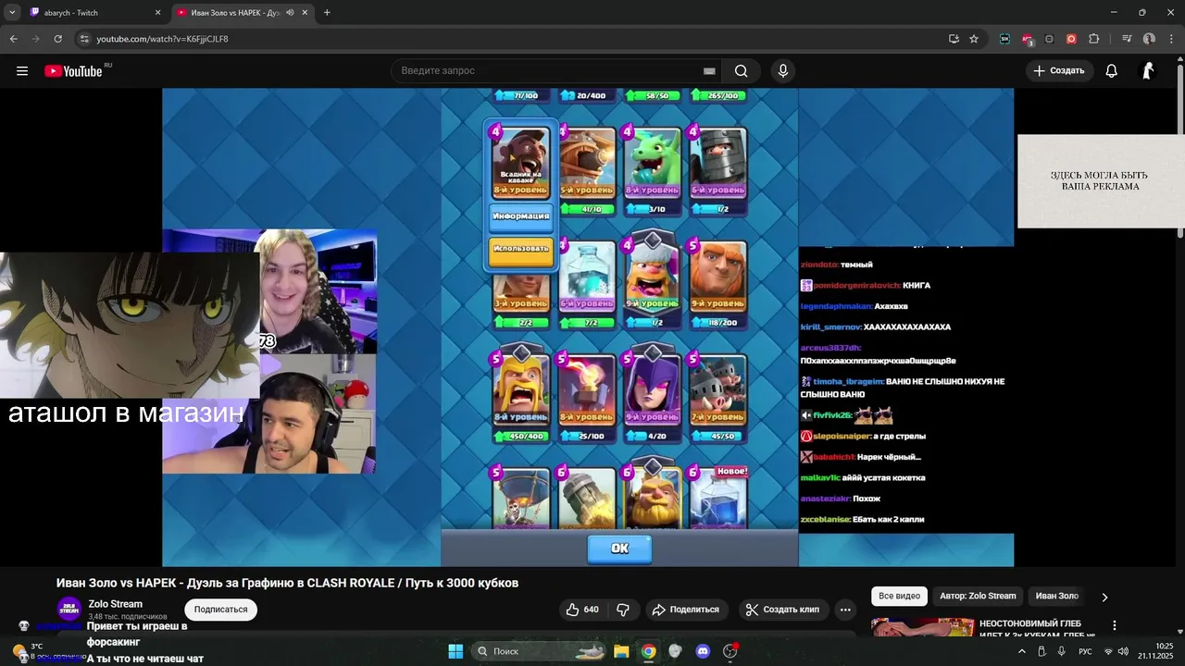Close the YouTube video tab

click(306, 13)
